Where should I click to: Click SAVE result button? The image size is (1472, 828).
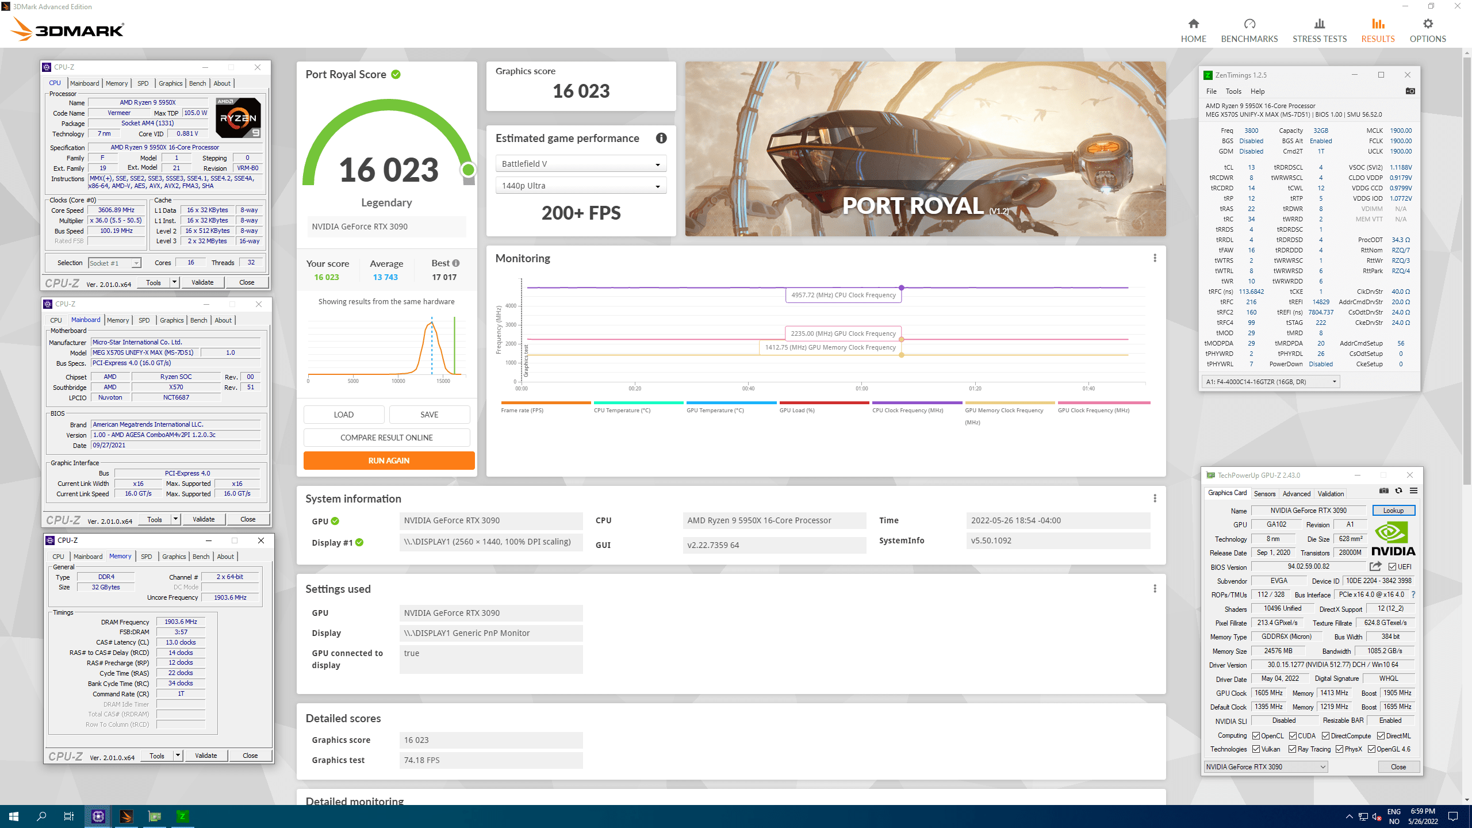(x=429, y=415)
